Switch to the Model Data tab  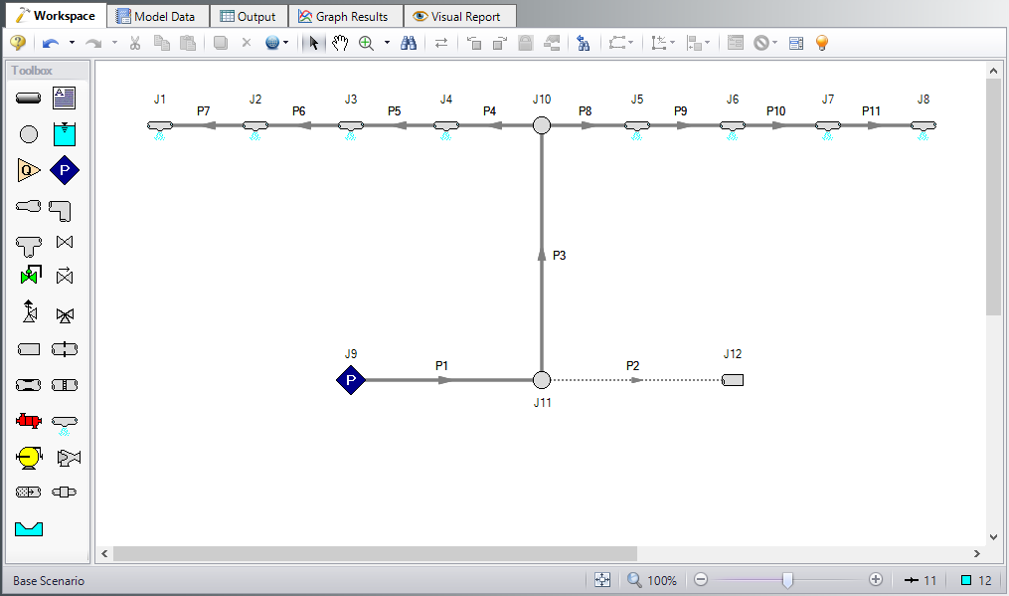pyautogui.click(x=157, y=16)
